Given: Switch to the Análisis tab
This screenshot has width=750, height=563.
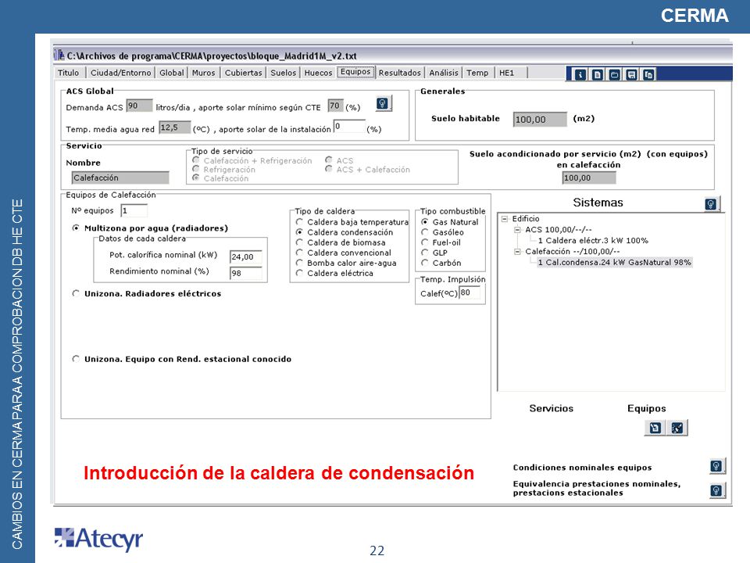Looking at the screenshot, I should click(x=444, y=73).
